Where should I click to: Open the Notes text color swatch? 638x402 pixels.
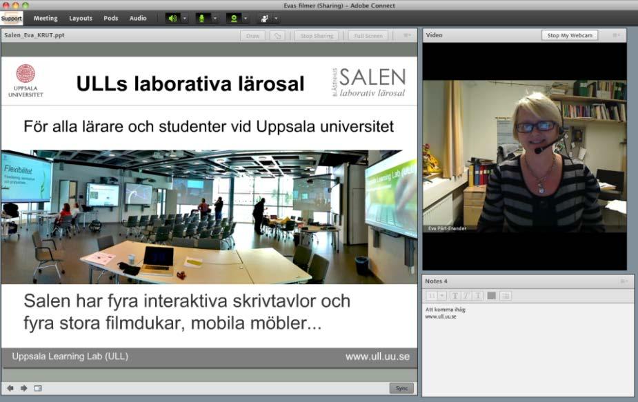coord(492,296)
